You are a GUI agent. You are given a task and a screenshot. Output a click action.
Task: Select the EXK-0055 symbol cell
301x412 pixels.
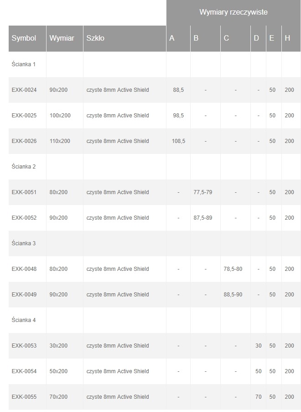pyautogui.click(x=24, y=397)
